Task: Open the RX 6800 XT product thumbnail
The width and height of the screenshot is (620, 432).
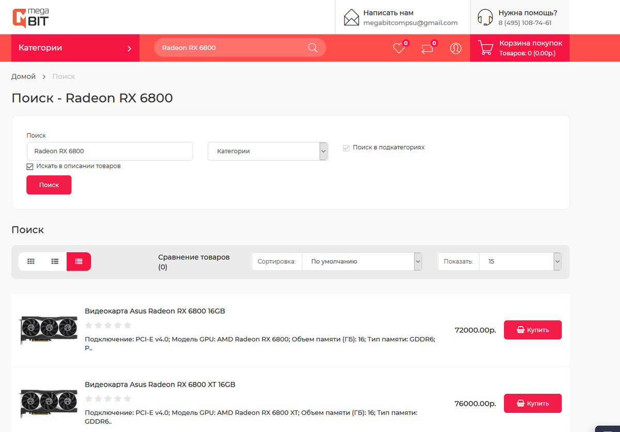Action: pyautogui.click(x=49, y=403)
